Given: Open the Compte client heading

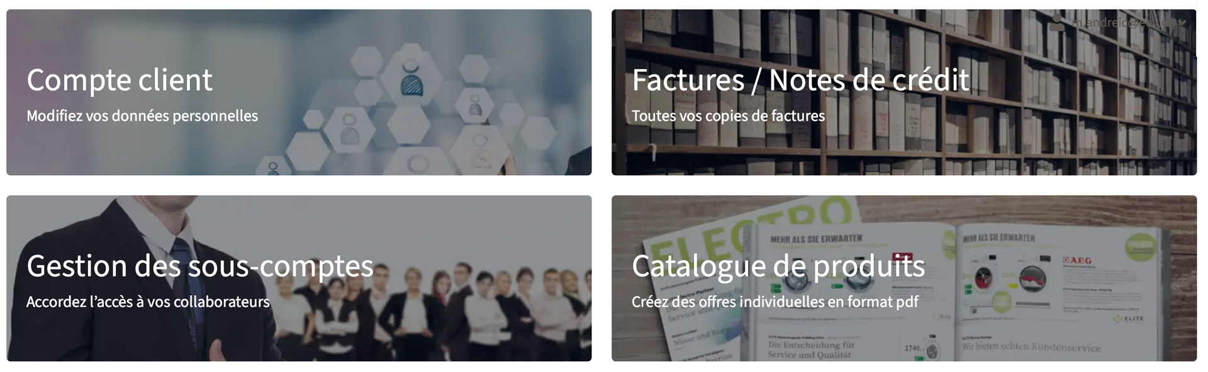Looking at the screenshot, I should [x=120, y=80].
